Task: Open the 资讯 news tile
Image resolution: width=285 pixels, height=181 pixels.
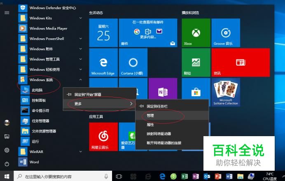Action: pos(241,63)
